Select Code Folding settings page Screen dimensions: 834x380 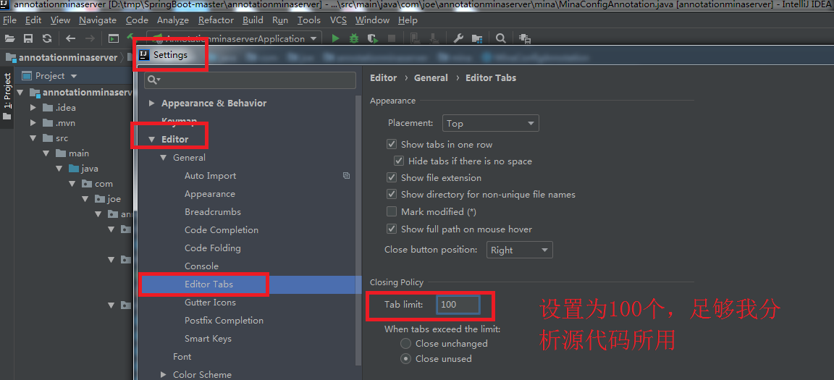point(213,248)
